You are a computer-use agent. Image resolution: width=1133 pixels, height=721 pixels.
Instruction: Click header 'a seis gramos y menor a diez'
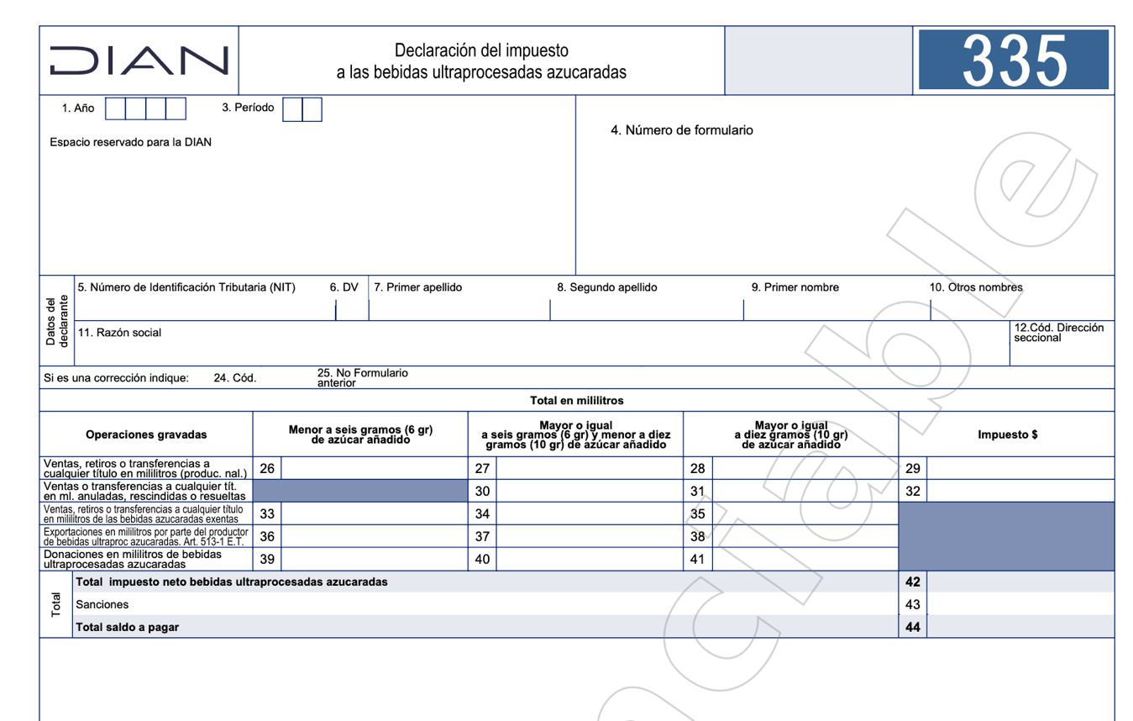tap(576, 434)
